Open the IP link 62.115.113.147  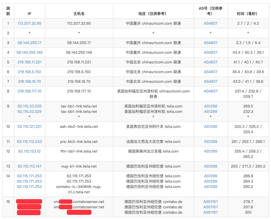[29, 166]
